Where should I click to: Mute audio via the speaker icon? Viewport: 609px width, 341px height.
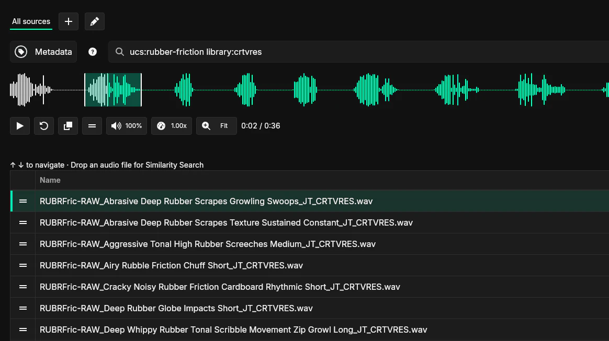click(x=116, y=125)
